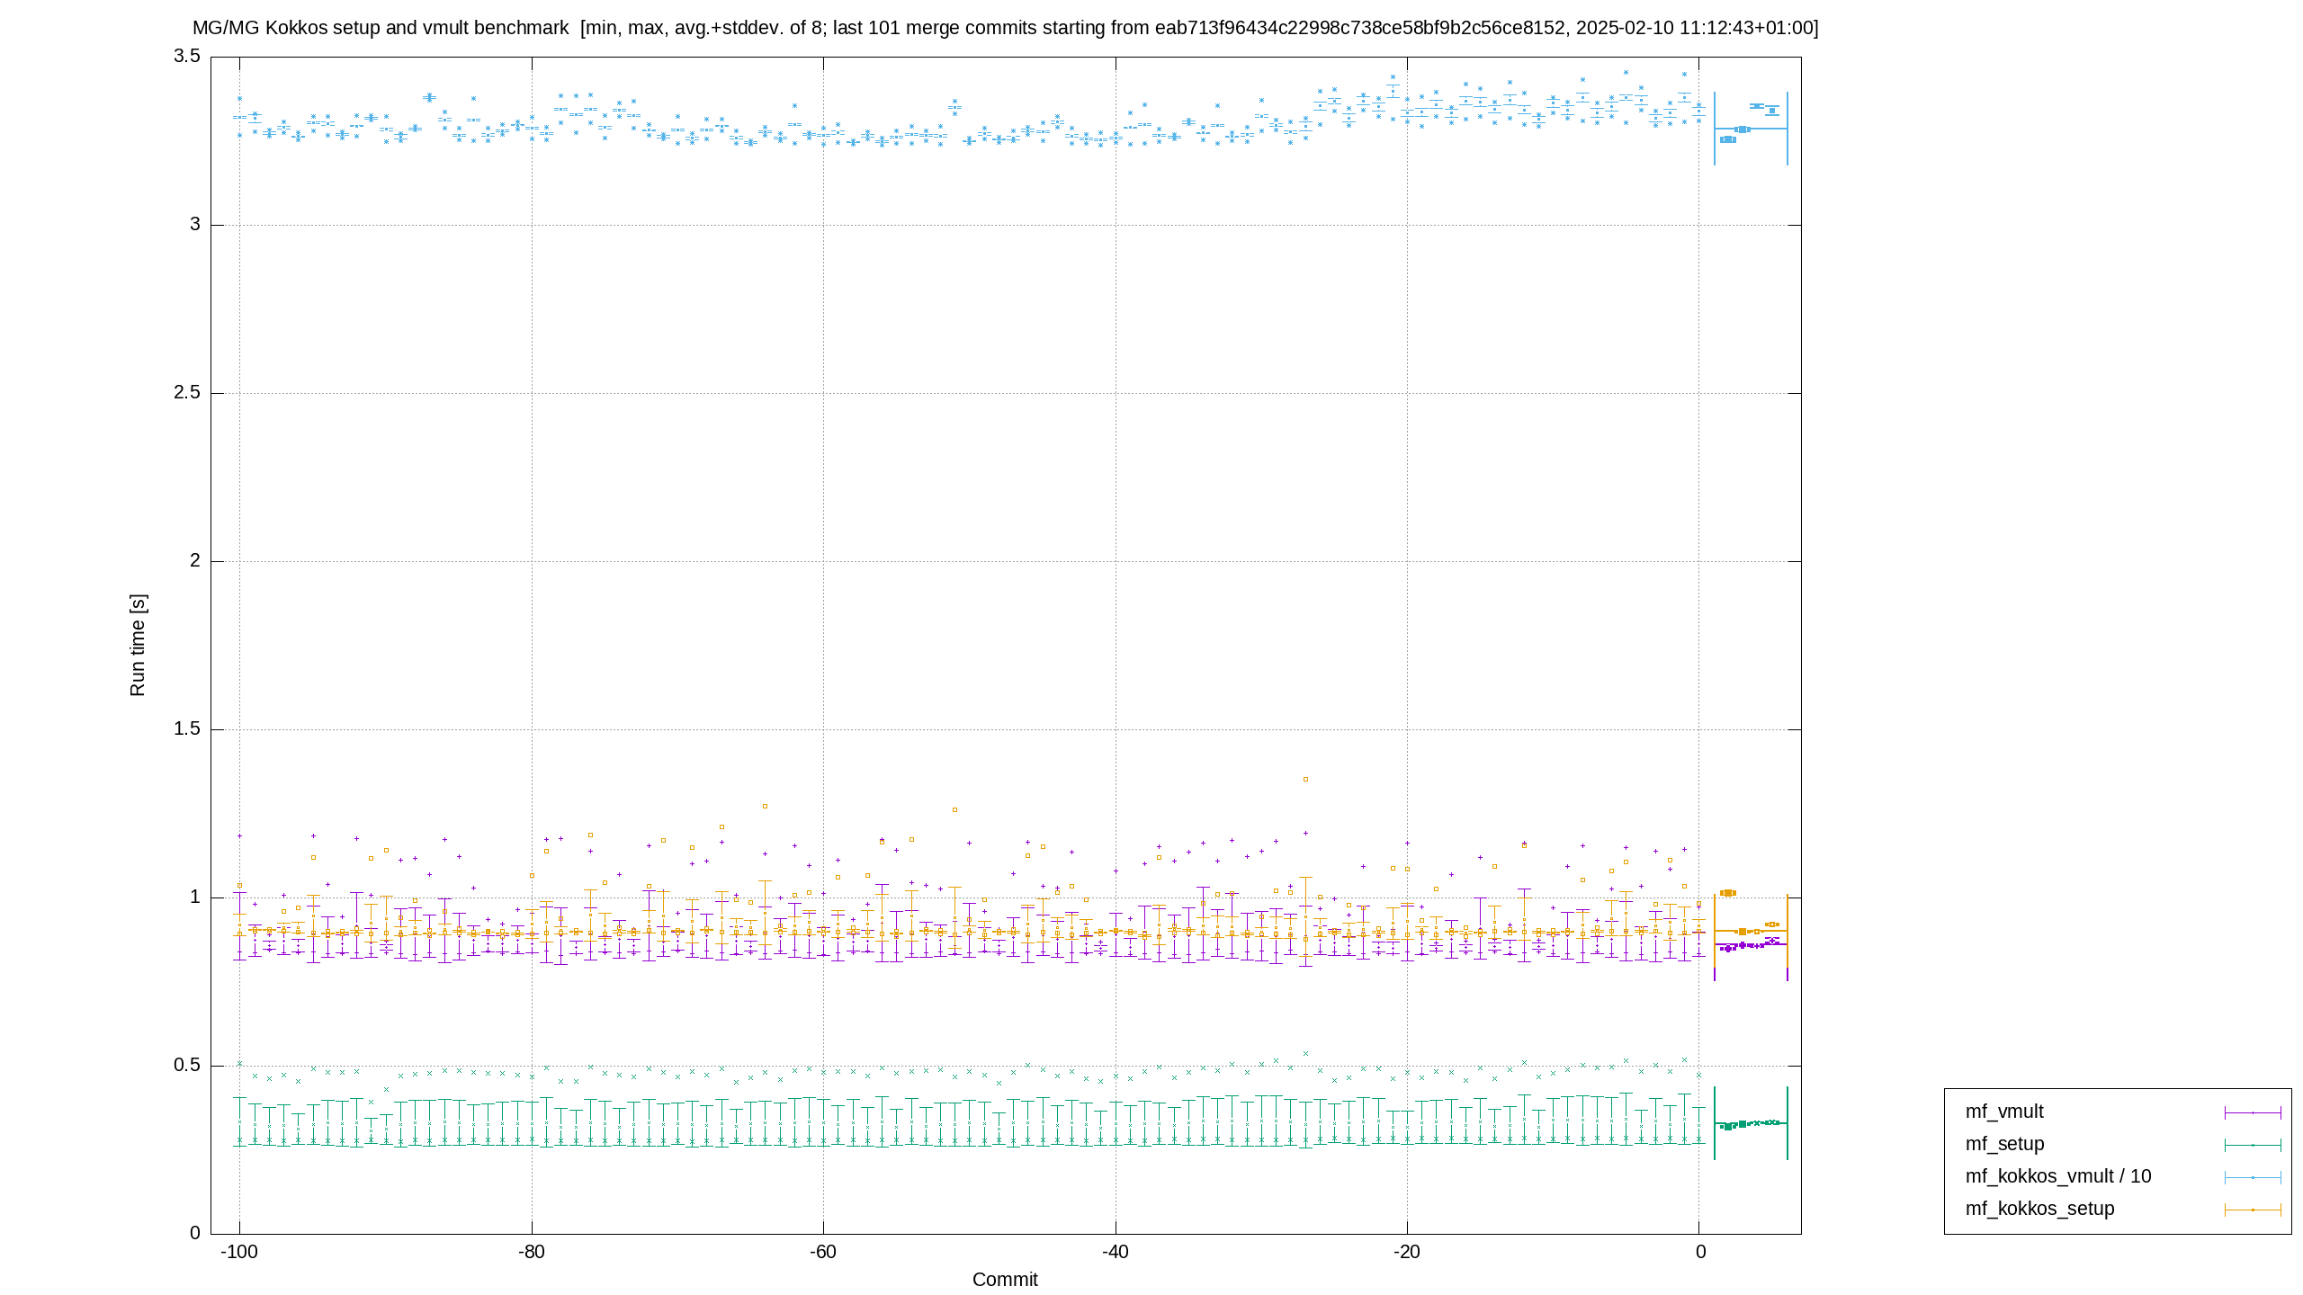This screenshot has width=2303, height=1295.
Task: Click the purple mf_vmult legend sample line
Action: click(2253, 1112)
